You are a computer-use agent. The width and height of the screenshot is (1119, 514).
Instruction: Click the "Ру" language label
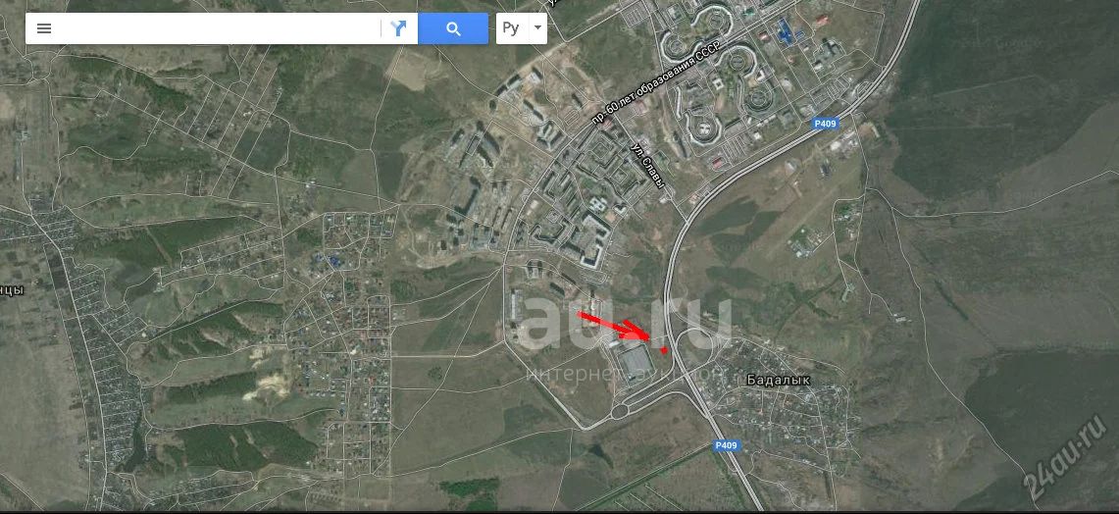510,28
